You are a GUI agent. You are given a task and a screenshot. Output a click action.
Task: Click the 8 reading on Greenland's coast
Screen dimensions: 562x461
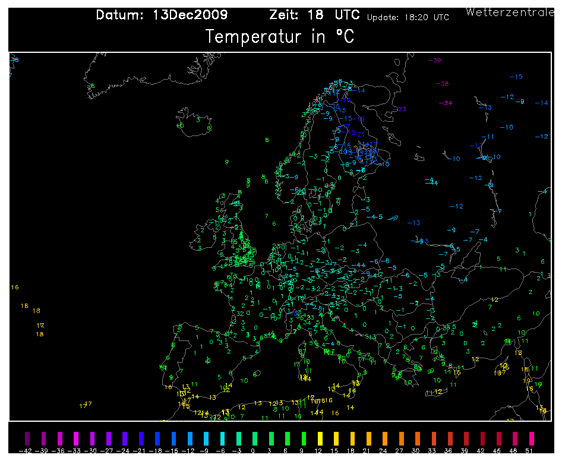(x=93, y=86)
